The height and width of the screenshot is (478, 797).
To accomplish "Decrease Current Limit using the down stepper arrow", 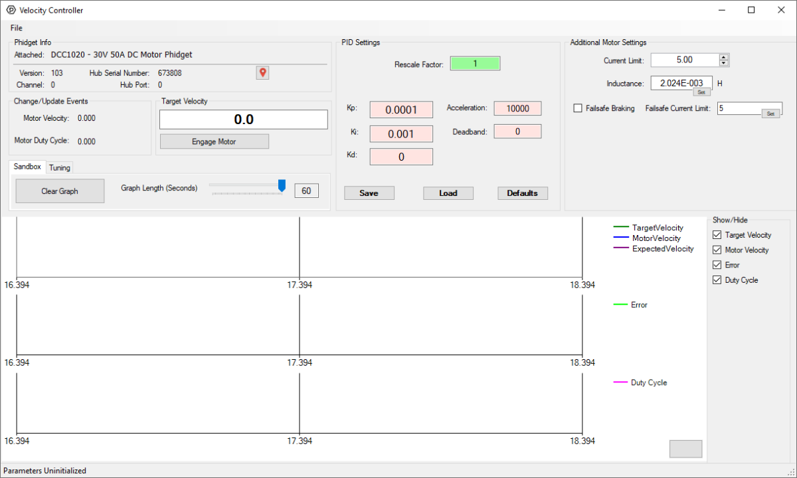I will pos(724,63).
